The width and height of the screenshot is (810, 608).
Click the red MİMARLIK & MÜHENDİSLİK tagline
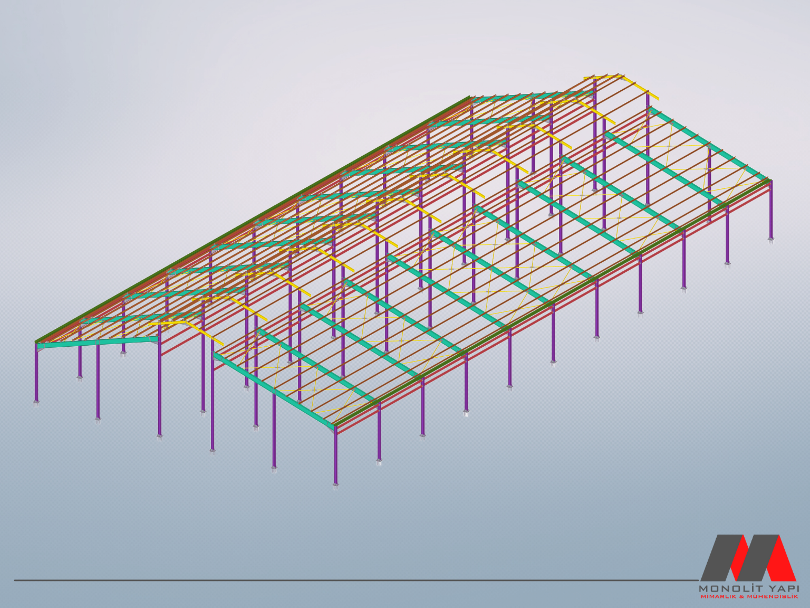(748, 596)
